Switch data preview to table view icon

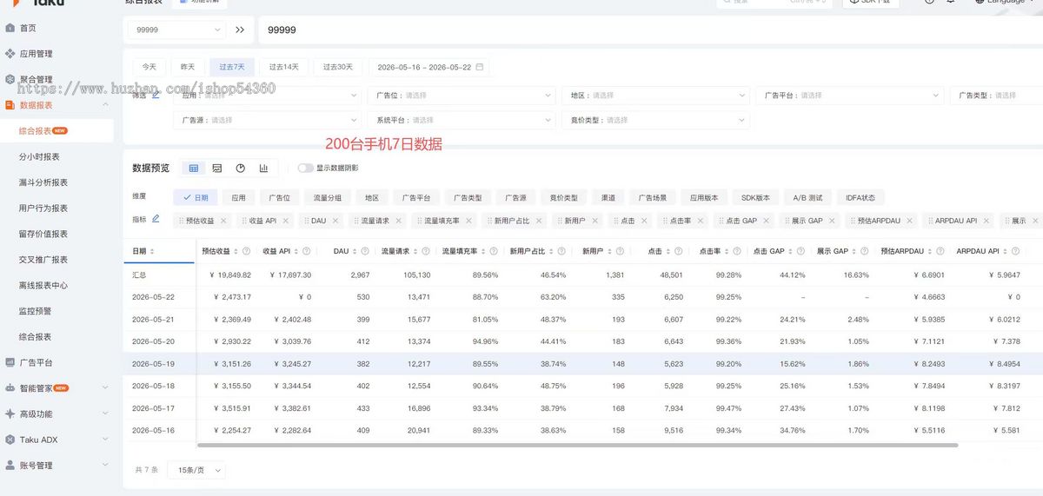point(194,168)
